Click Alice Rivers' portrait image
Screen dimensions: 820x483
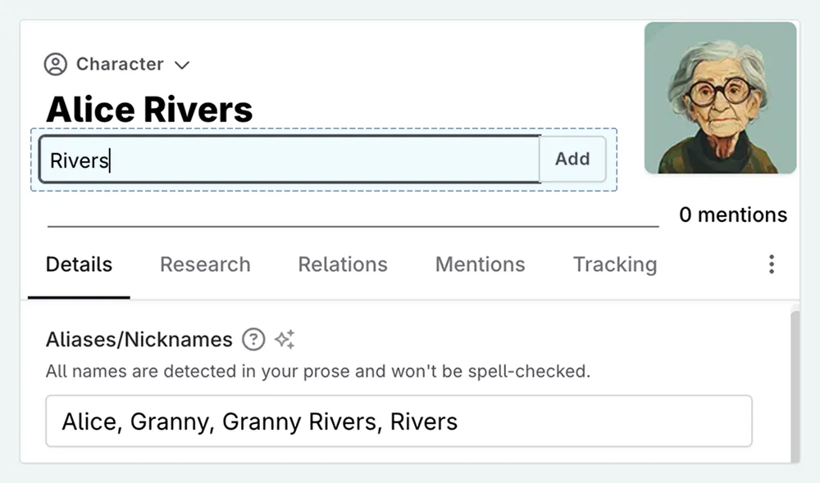[x=720, y=99]
